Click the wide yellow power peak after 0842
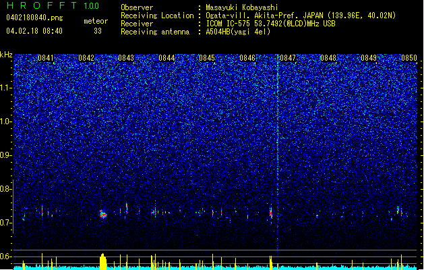The height and width of the screenshot is (270, 424). pos(102,262)
